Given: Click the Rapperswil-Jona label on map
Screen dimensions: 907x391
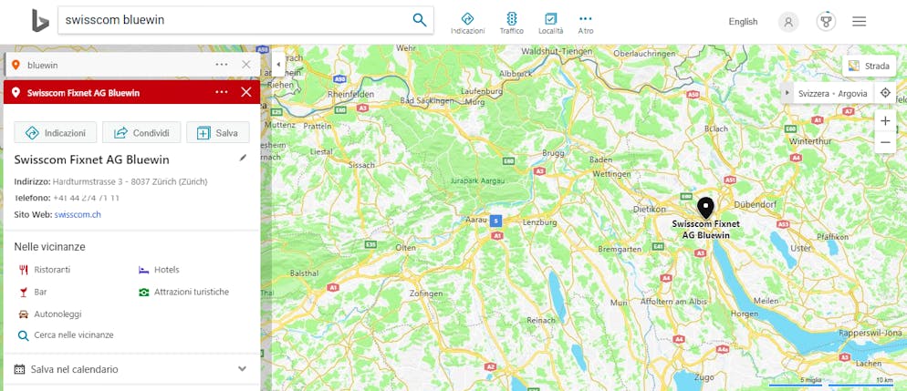Looking at the screenshot, I should pos(871,334).
